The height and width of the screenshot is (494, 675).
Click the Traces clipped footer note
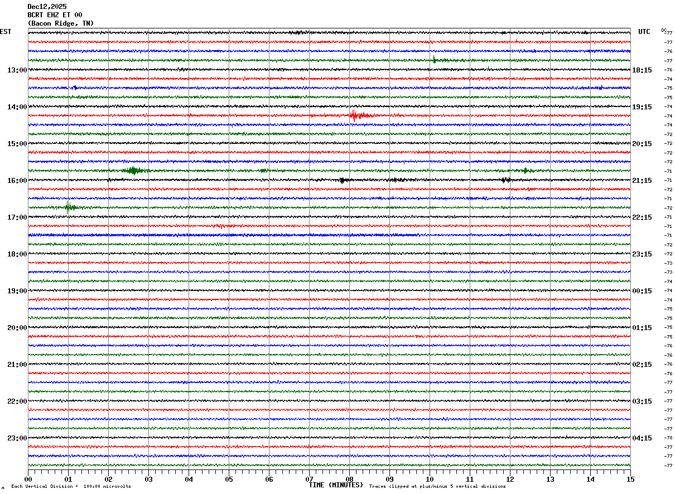pyautogui.click(x=437, y=486)
